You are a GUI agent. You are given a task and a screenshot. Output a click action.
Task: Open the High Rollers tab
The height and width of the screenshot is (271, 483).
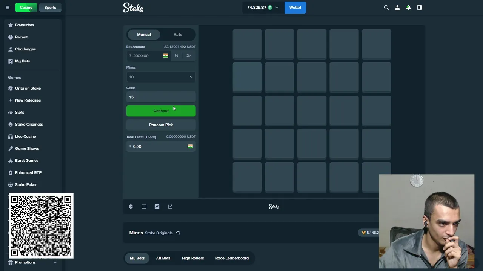[x=193, y=258]
